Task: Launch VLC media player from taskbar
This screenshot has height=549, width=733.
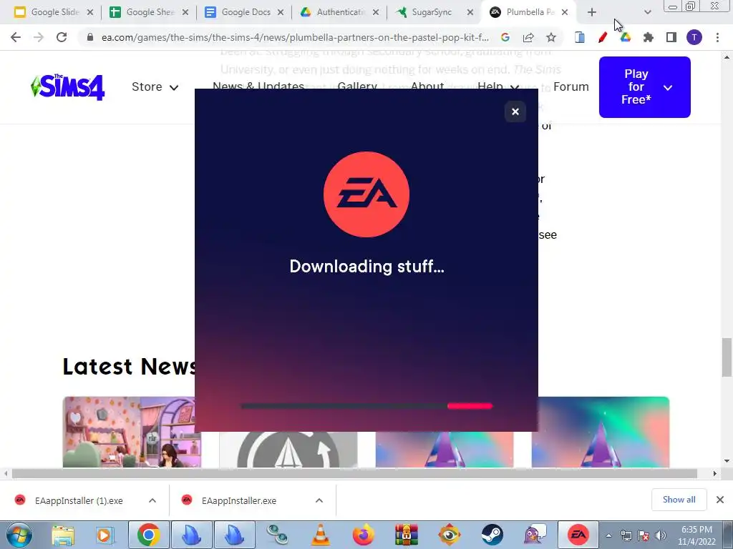Action: point(320,535)
